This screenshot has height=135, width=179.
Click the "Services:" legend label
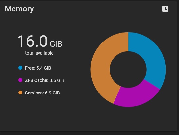tap(35, 93)
